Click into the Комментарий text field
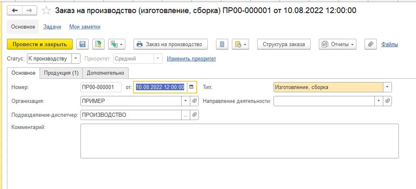This screenshot has width=416, height=189. pyautogui.click(x=239, y=141)
